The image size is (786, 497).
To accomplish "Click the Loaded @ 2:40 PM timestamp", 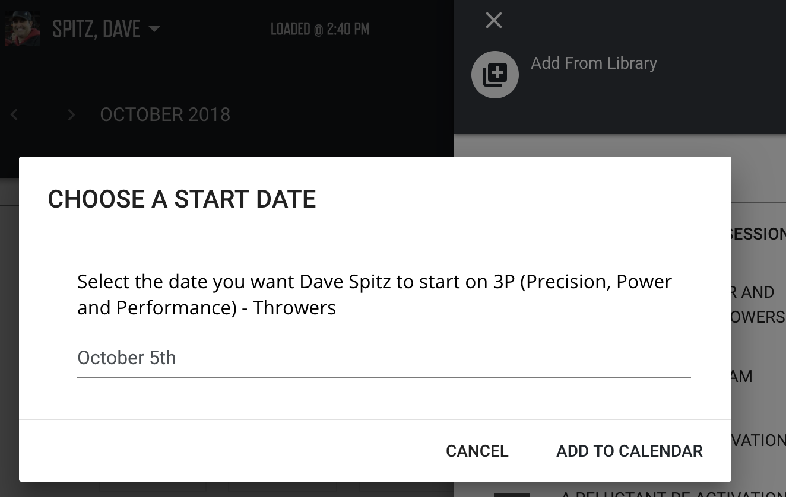I will [x=320, y=28].
